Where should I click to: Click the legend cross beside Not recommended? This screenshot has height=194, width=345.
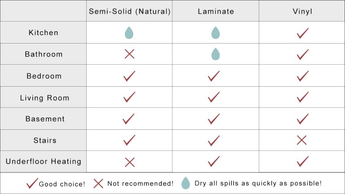(98, 183)
